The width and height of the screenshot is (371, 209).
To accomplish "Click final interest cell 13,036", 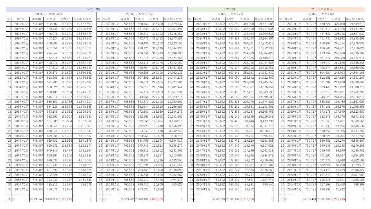I will point(157,190).
